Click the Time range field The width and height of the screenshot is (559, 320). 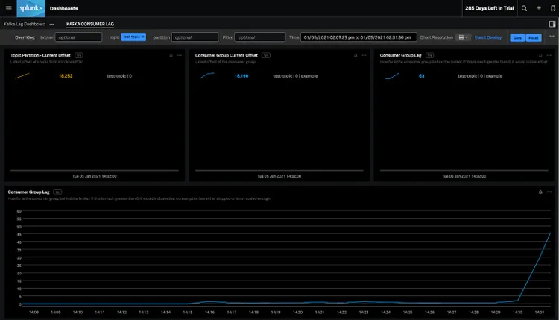coord(359,37)
